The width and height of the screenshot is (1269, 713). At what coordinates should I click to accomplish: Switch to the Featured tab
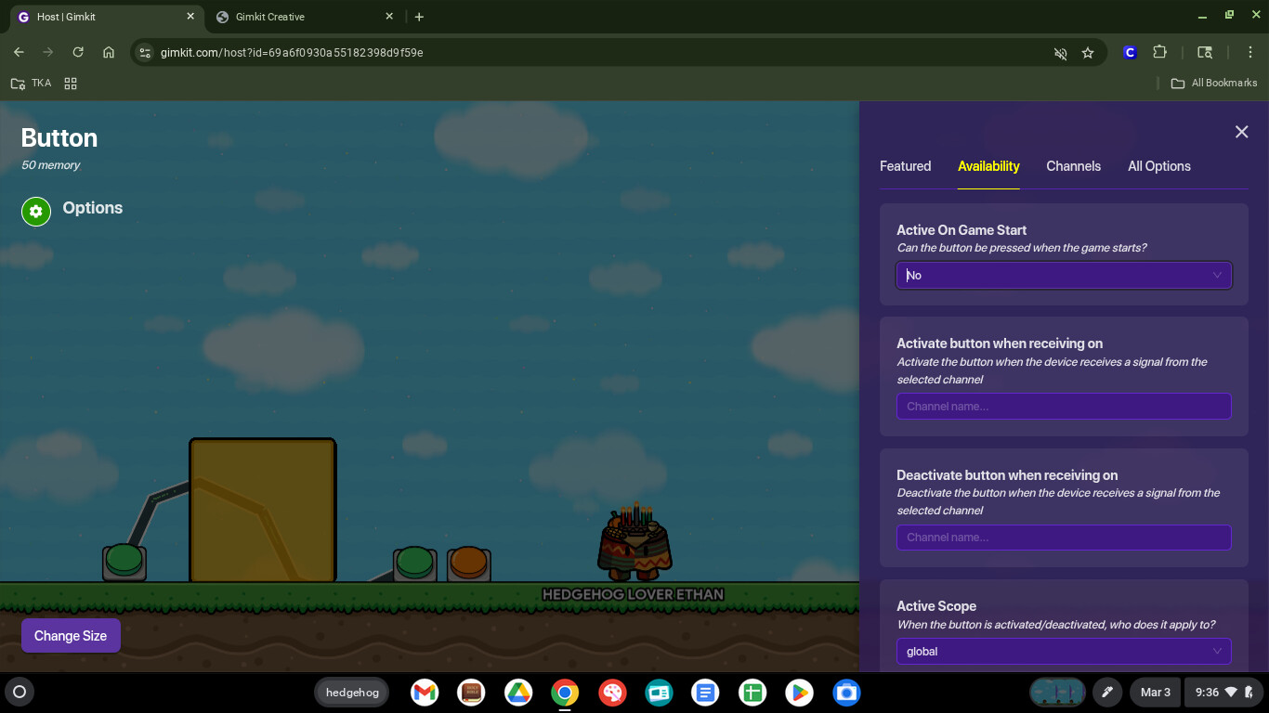point(905,166)
